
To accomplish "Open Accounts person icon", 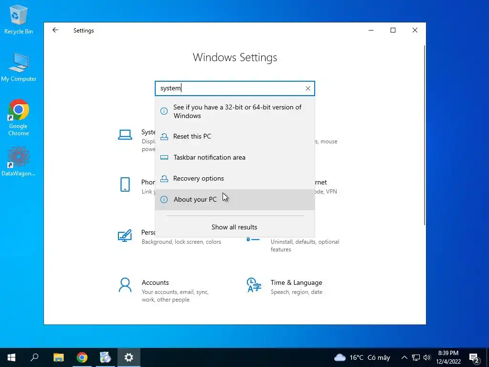I will click(x=125, y=285).
